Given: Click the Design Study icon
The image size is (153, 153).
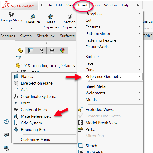Looking at the screenshot, I should [x=11, y=15].
